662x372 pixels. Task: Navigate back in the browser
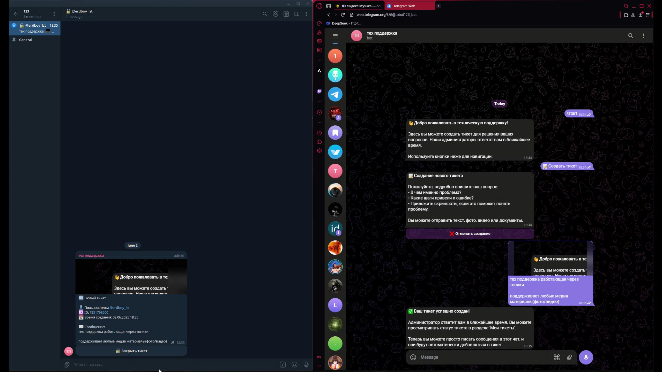click(329, 15)
